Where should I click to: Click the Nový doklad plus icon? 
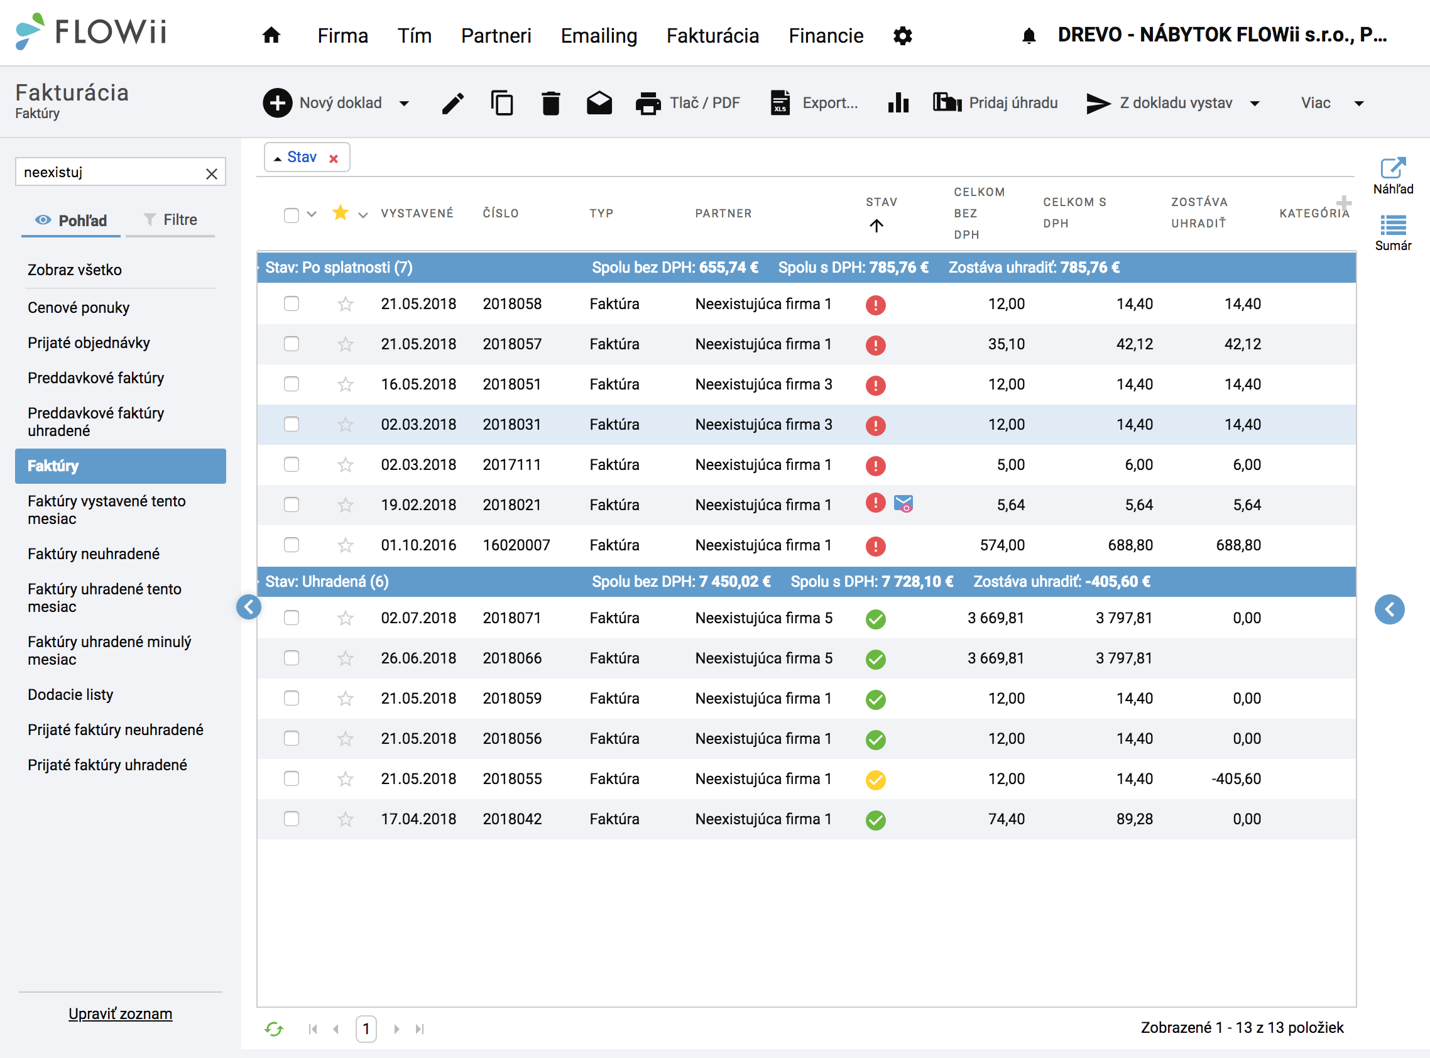click(277, 102)
